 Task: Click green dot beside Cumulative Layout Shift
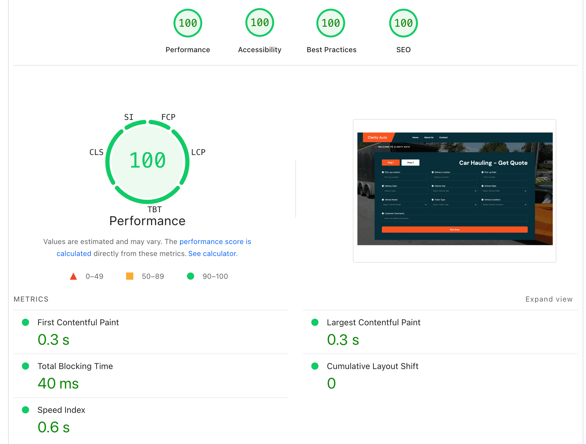tap(315, 366)
